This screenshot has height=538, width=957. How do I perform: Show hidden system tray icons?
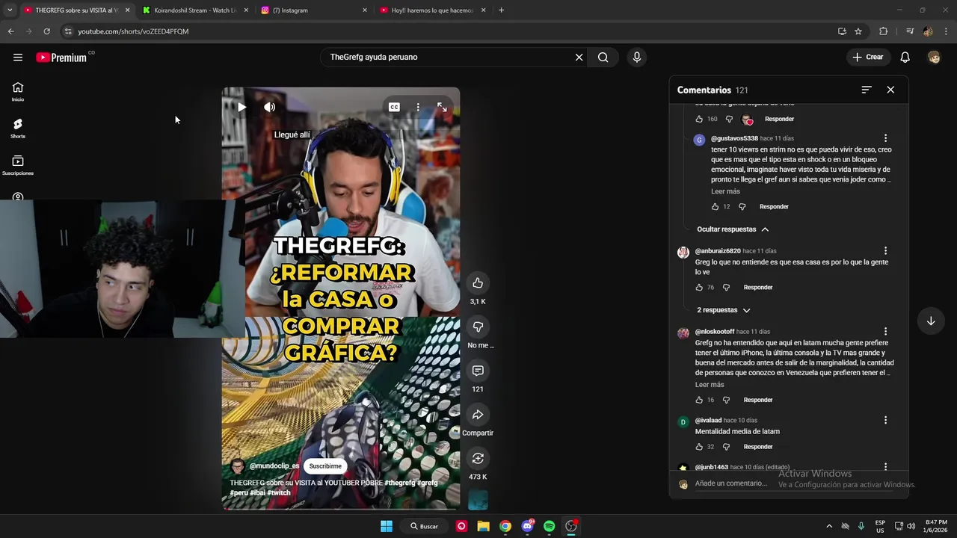coord(828,526)
